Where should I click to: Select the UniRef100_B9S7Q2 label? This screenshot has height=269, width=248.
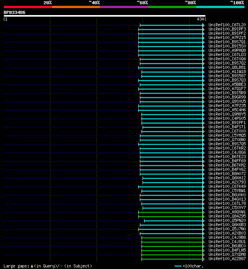(227, 63)
